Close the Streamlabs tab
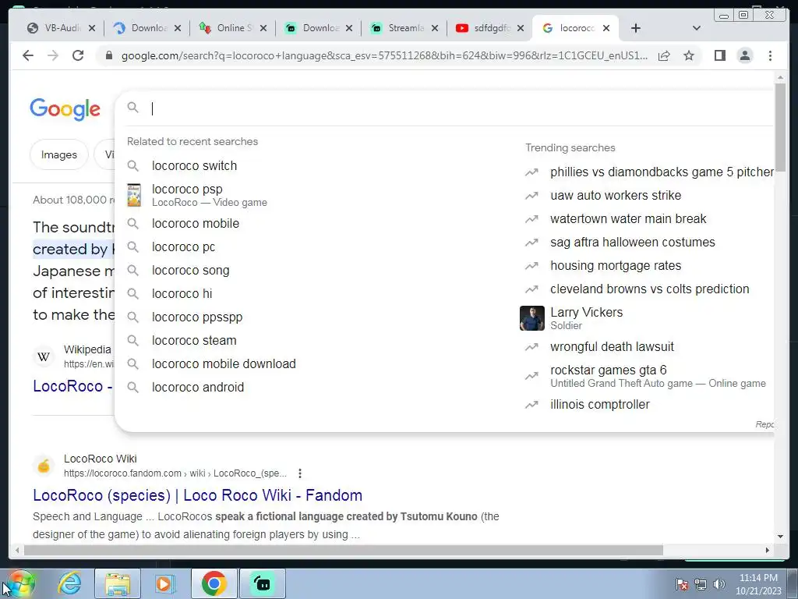 (x=435, y=28)
